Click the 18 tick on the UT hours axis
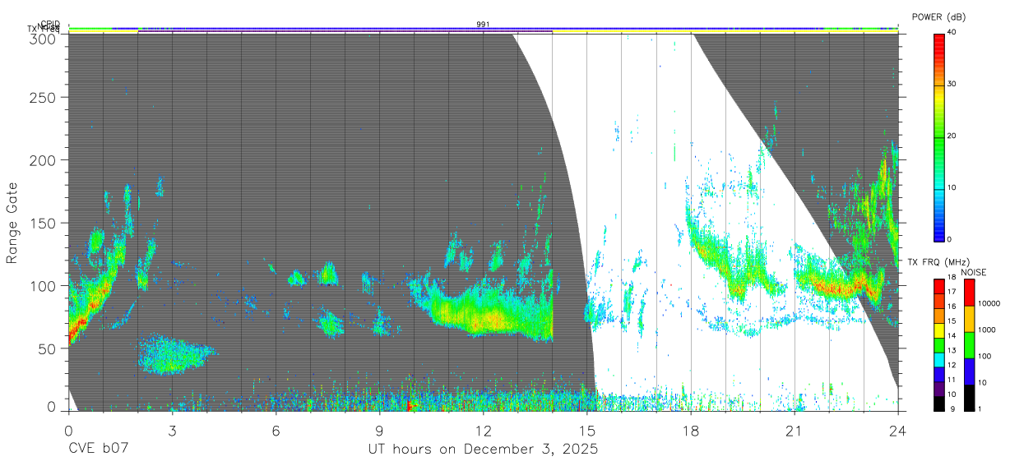Viewport: 1010px width, 466px height. click(690, 431)
